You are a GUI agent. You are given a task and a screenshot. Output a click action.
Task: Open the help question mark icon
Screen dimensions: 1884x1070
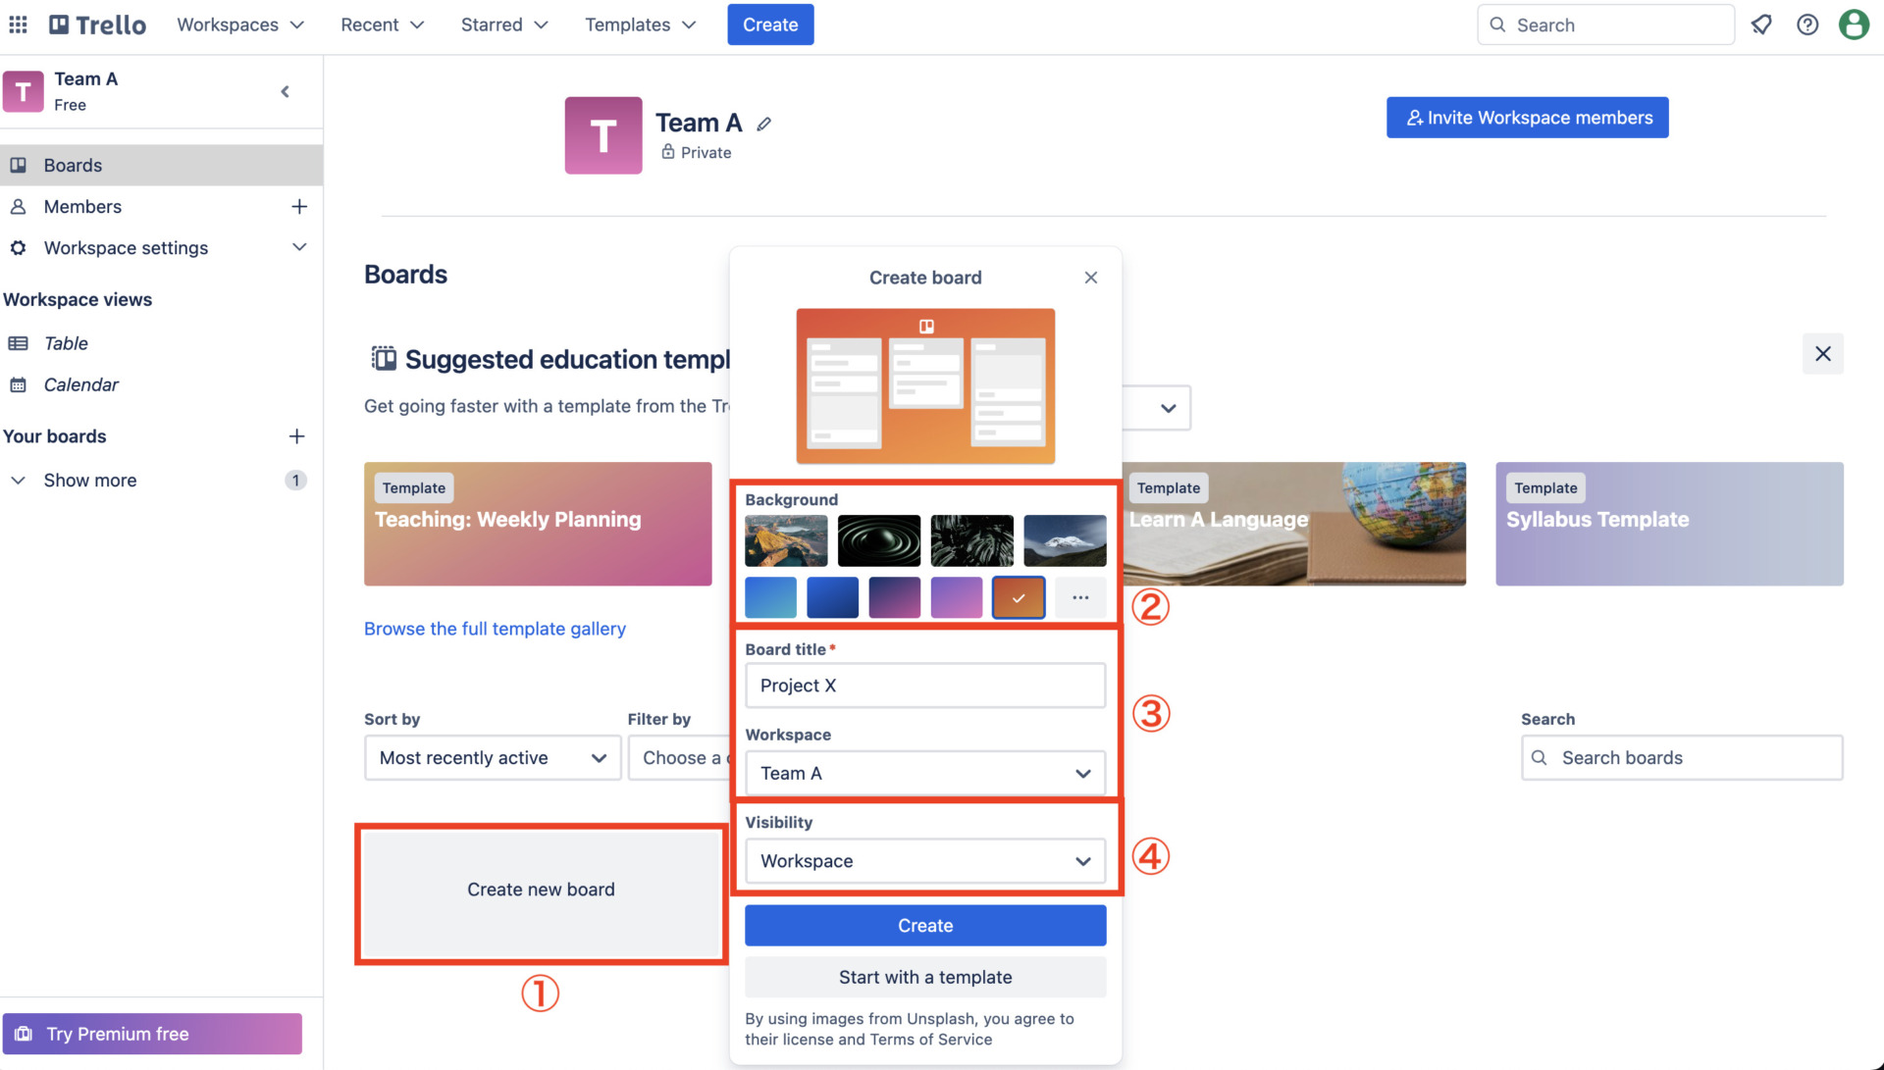coord(1807,25)
